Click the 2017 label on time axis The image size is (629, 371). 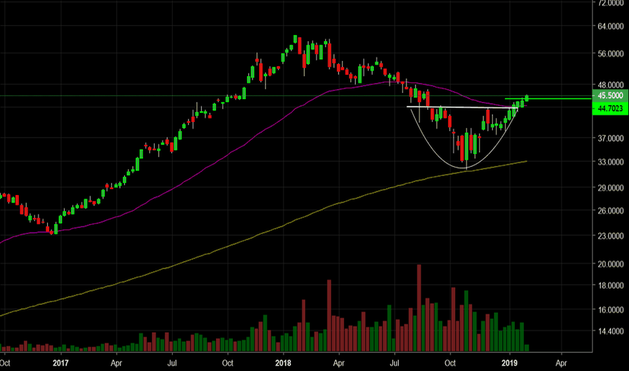tap(61, 363)
